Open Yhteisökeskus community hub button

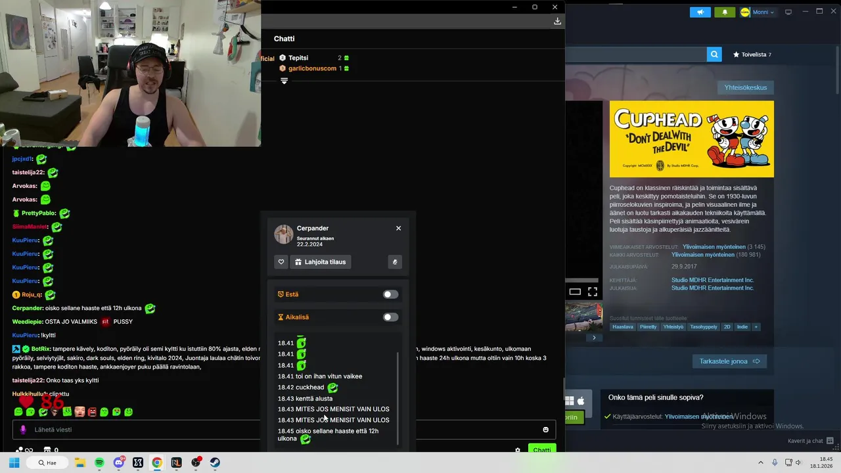pyautogui.click(x=746, y=87)
